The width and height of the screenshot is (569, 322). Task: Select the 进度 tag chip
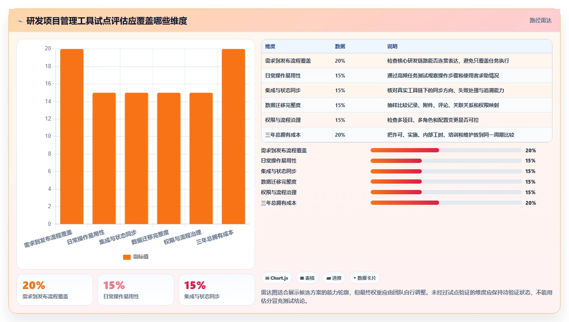(334, 278)
